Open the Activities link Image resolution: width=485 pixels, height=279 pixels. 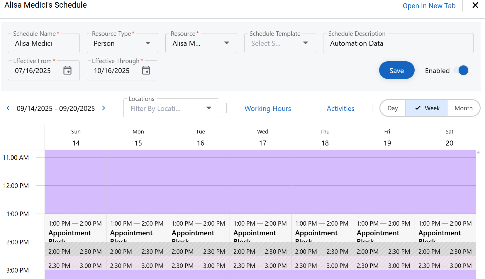tap(340, 109)
